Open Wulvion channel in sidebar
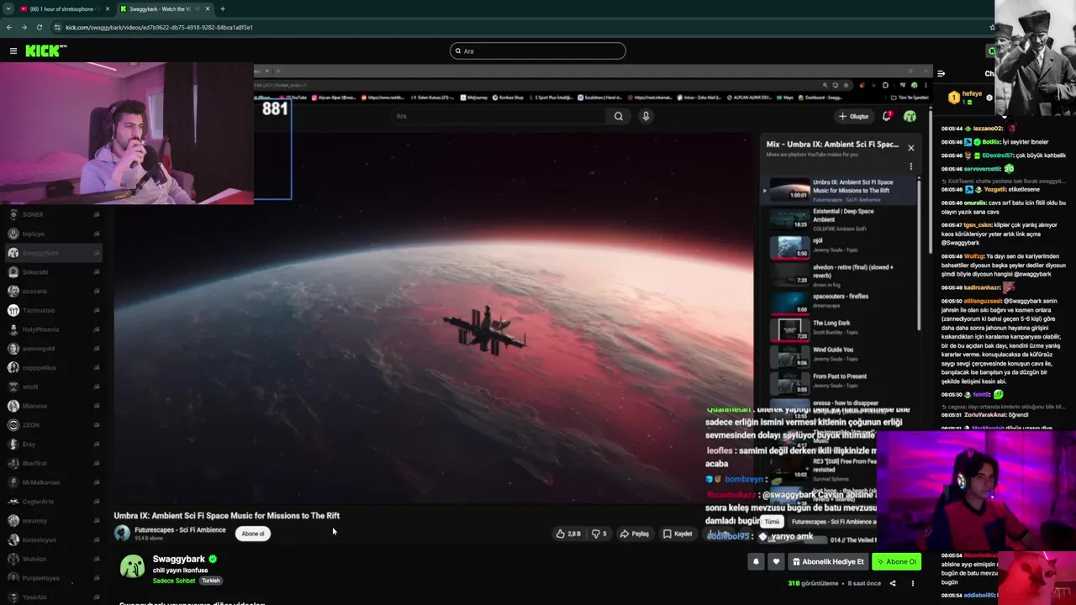The height and width of the screenshot is (605, 1076). tap(52, 559)
